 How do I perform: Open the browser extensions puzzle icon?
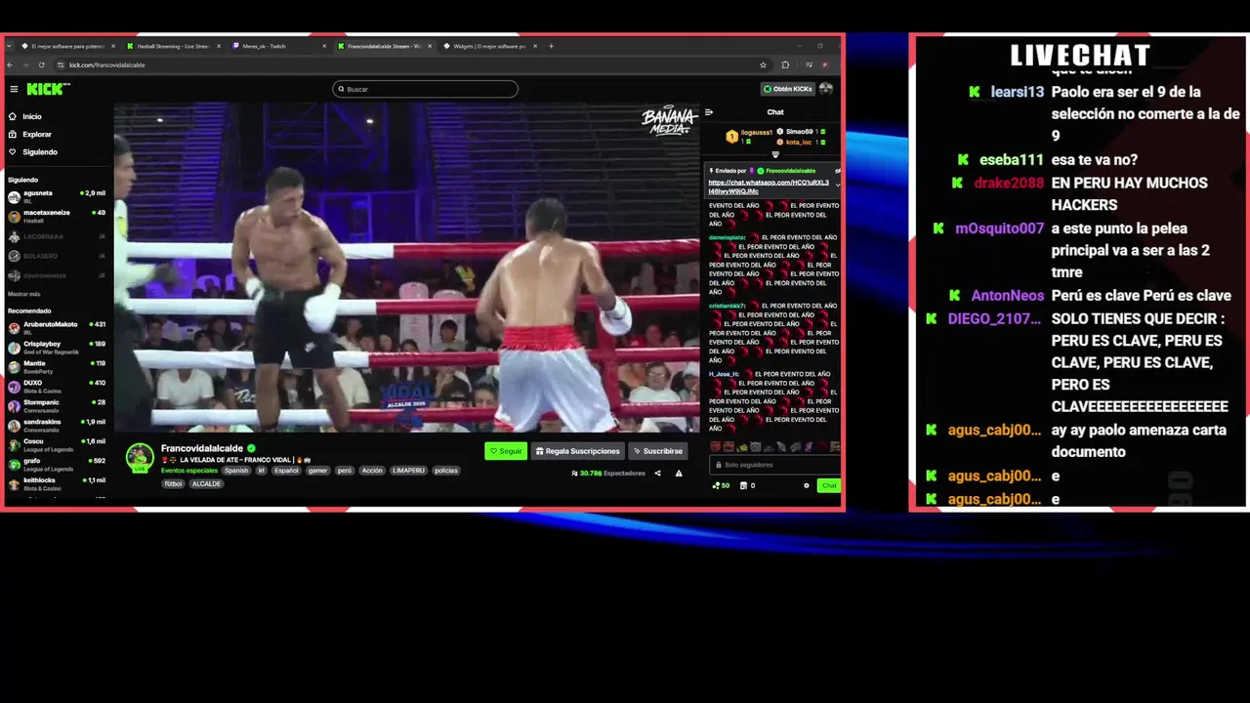(785, 64)
